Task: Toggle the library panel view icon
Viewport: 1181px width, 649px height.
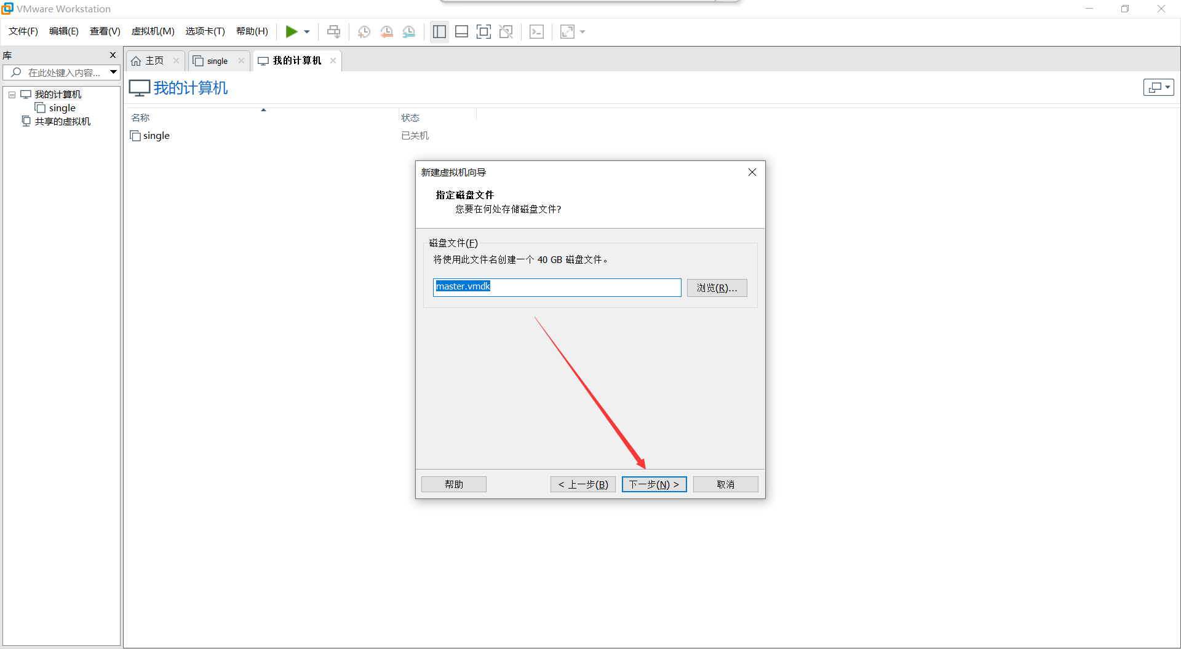Action: pos(439,31)
